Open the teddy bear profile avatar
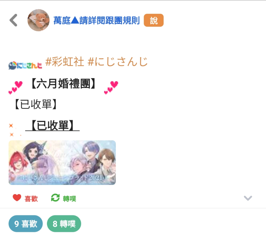Screen dimensions: 266x235 [39, 20]
